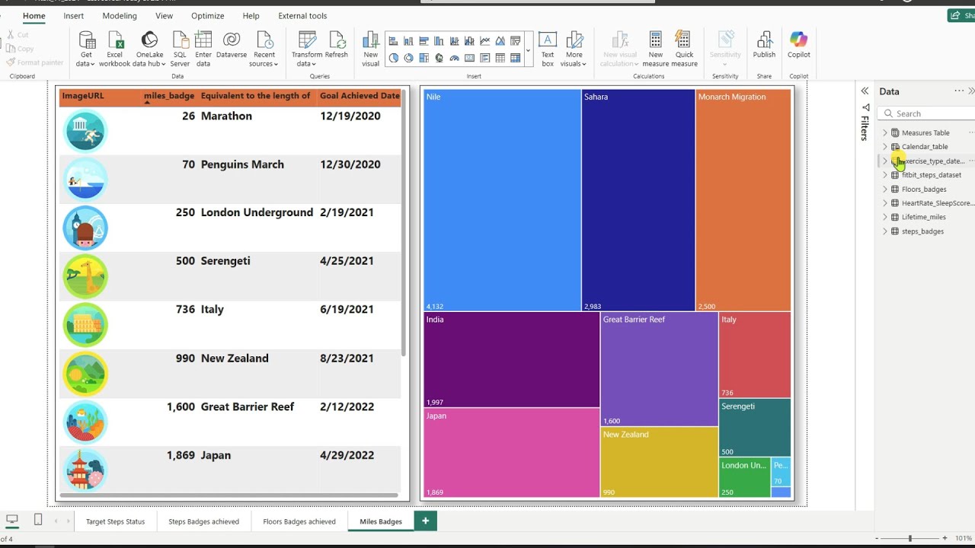Image resolution: width=975 pixels, height=548 pixels.
Task: Click the Marathon badge image
Action: (x=85, y=131)
